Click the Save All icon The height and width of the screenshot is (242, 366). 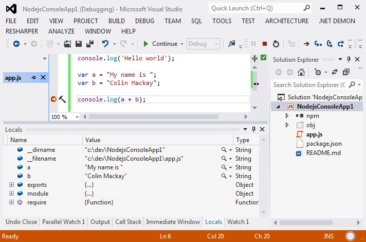point(90,44)
